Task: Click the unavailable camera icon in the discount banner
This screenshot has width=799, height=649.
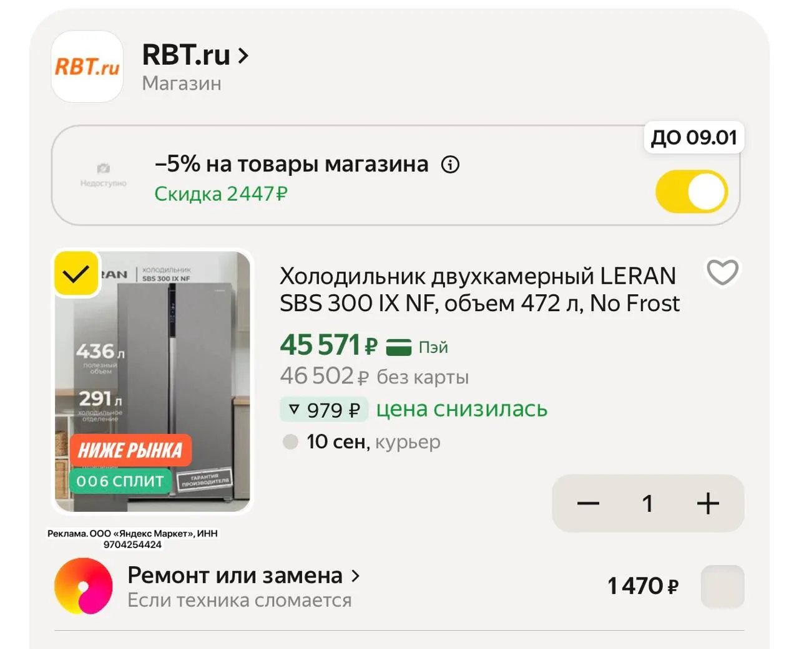Action: click(x=104, y=168)
